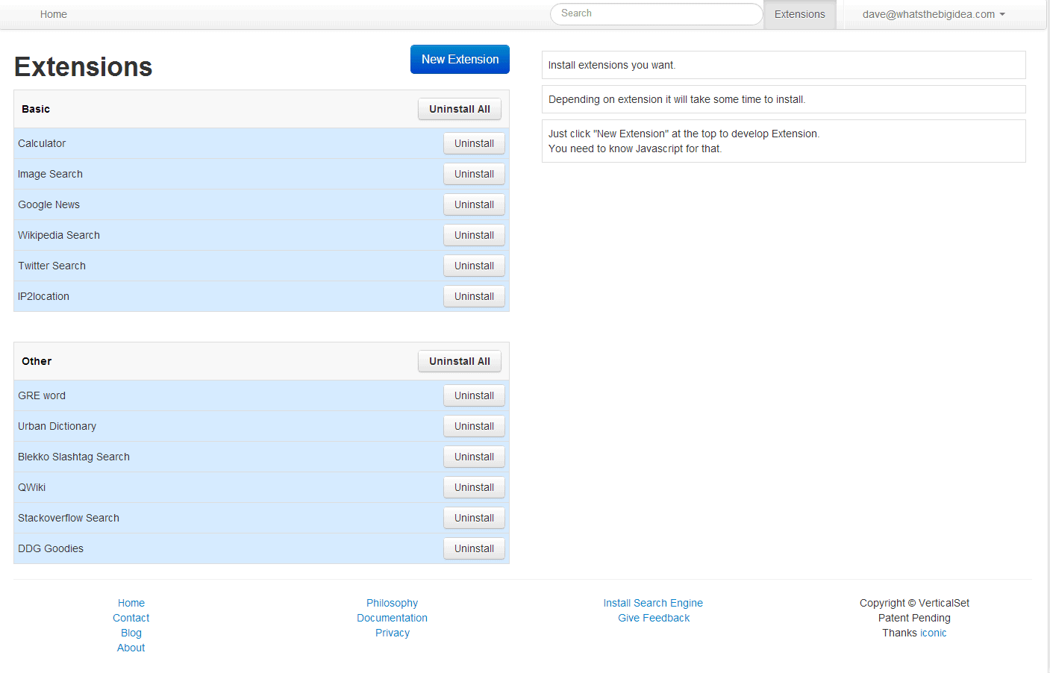The image size is (1050, 673).
Task: Select the IP2location extension name
Action: (x=43, y=296)
